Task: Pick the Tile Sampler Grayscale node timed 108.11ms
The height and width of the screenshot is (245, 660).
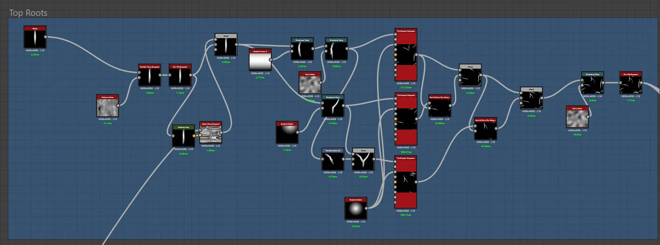Action: (406, 182)
